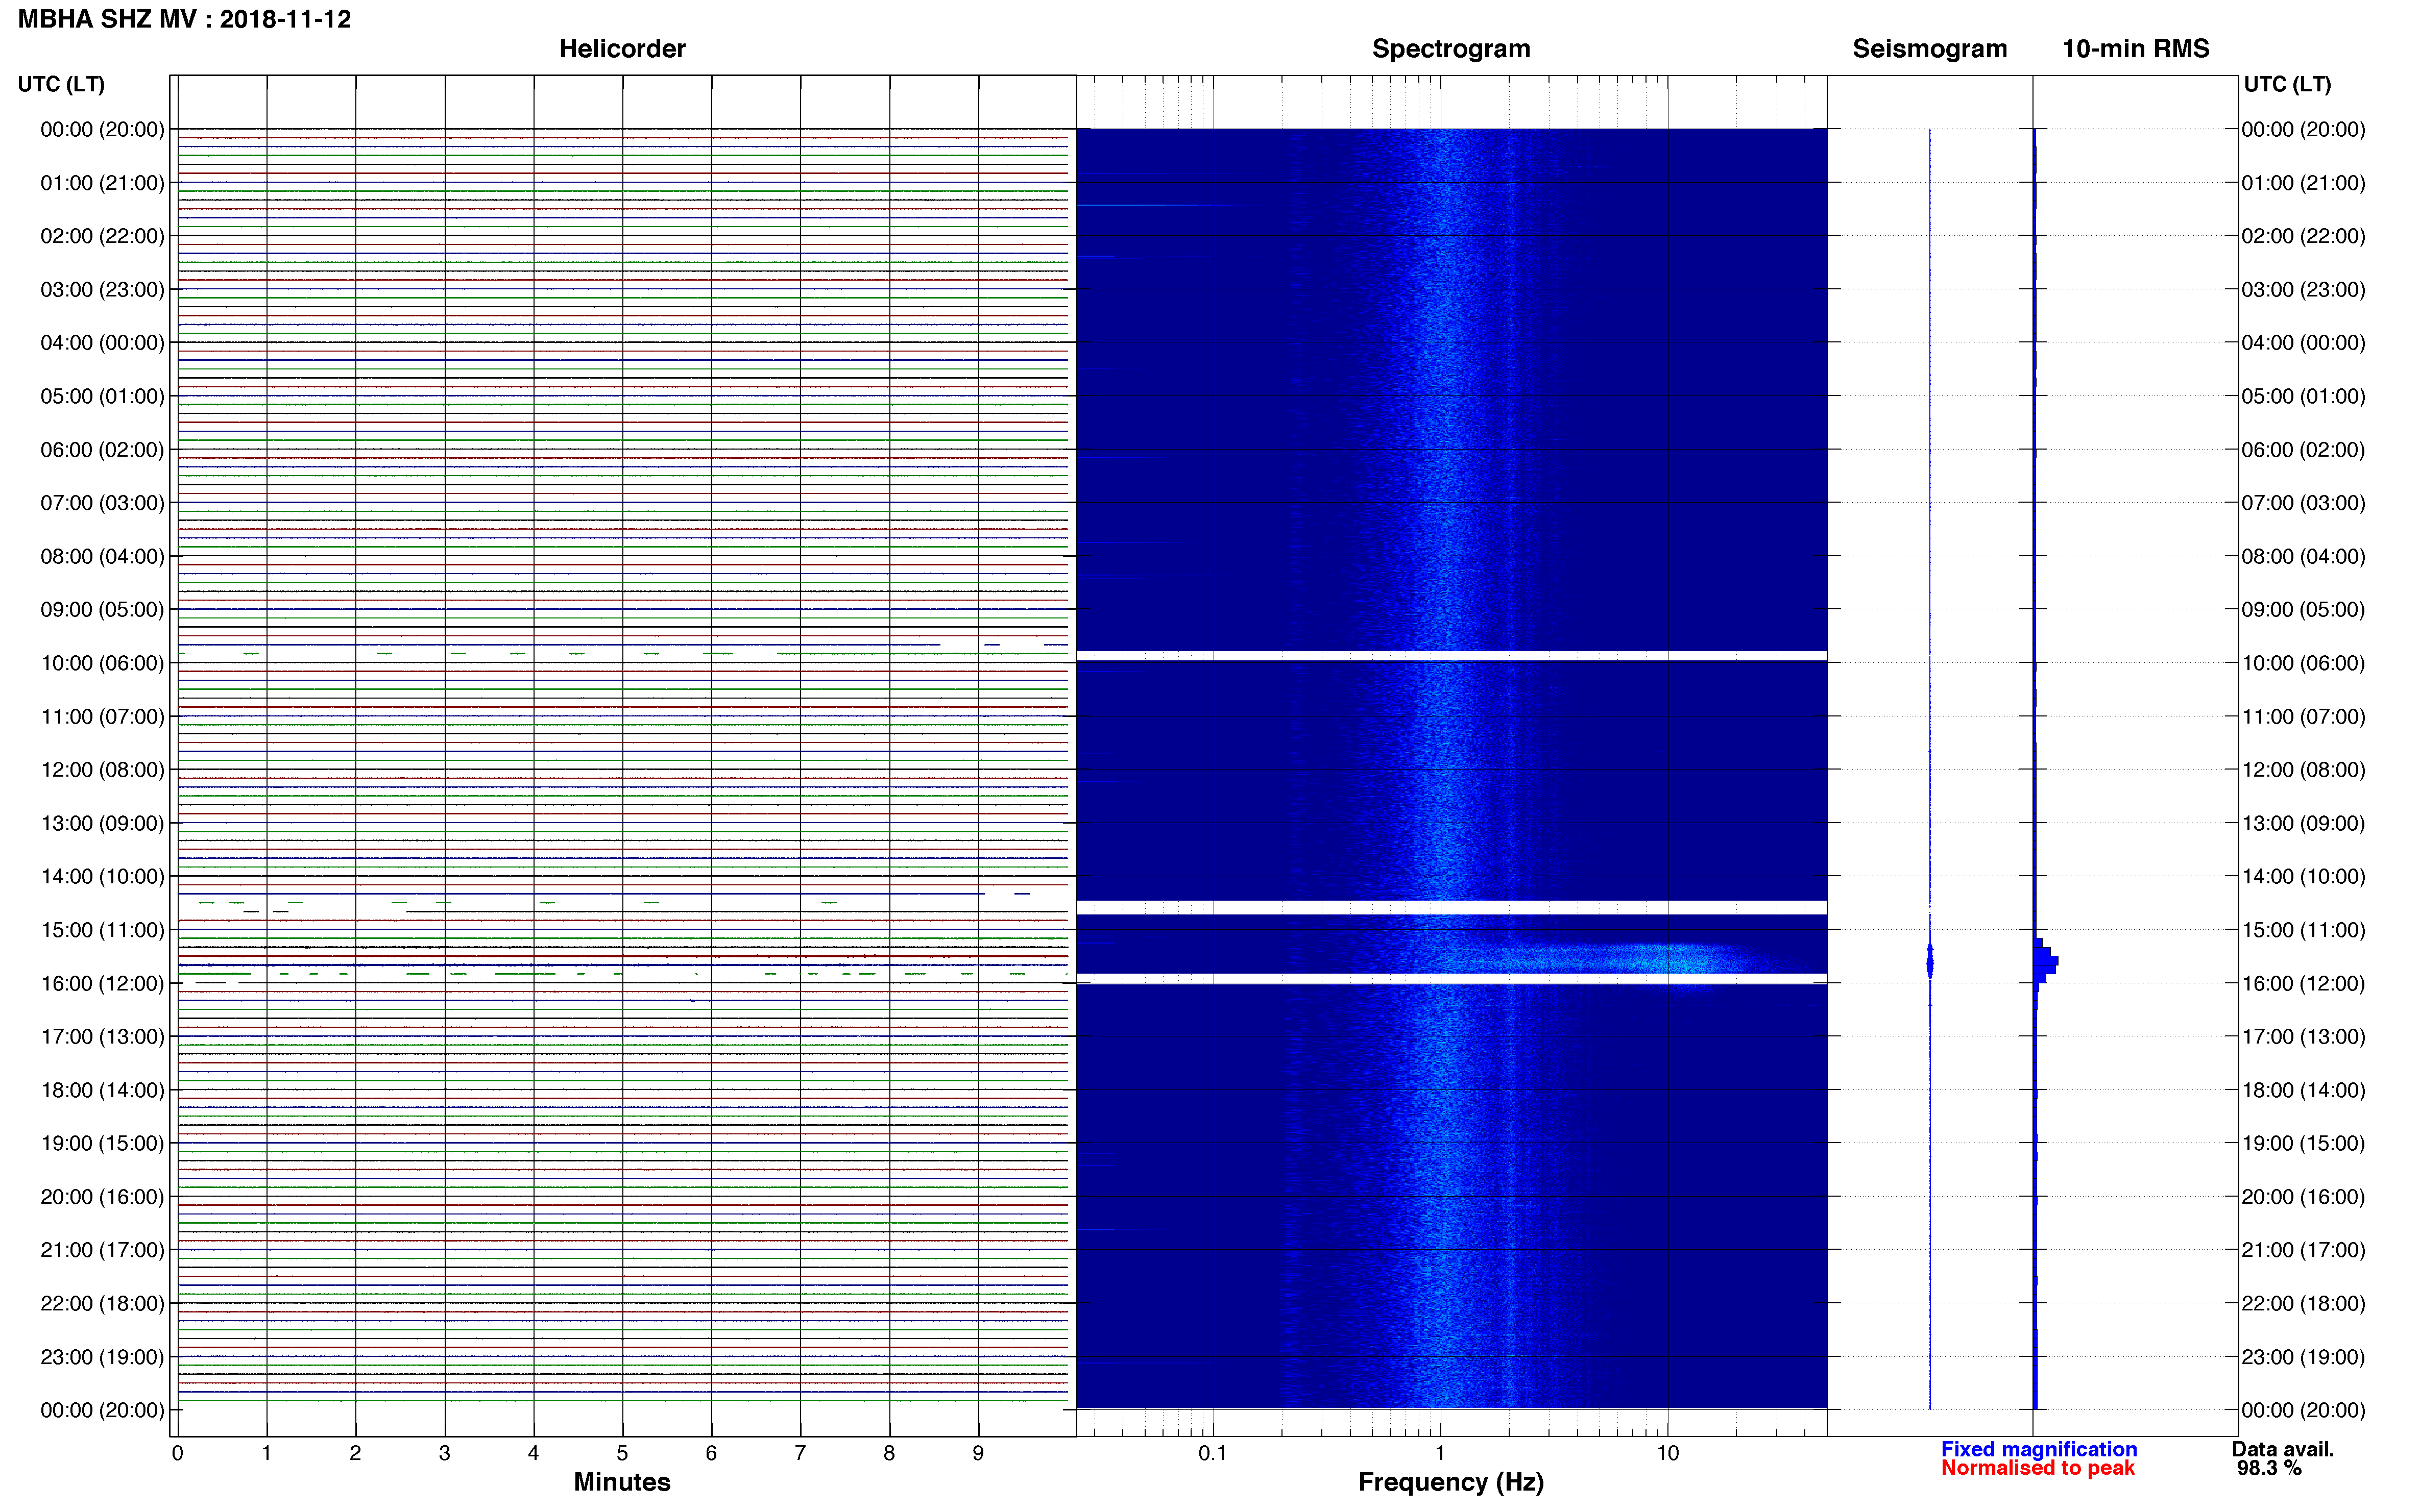The width and height of the screenshot is (2420, 1512).
Task: Click '12:00 (08:00)' on the helicorder time axis
Action: tap(102, 770)
